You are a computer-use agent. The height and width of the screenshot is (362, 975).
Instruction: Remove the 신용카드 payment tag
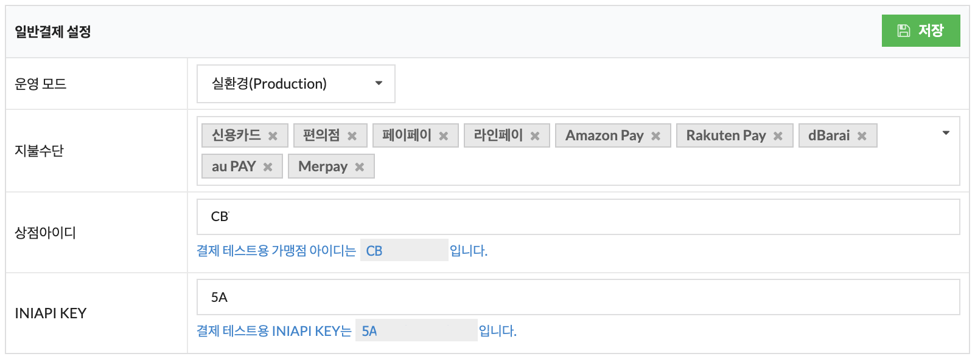point(273,136)
